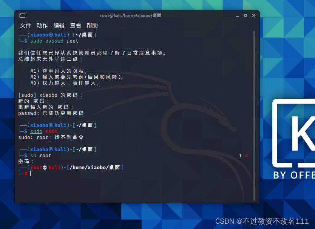Click the '#2) 输入前要先考虑' line
315x229 pixels.
(x=77, y=77)
